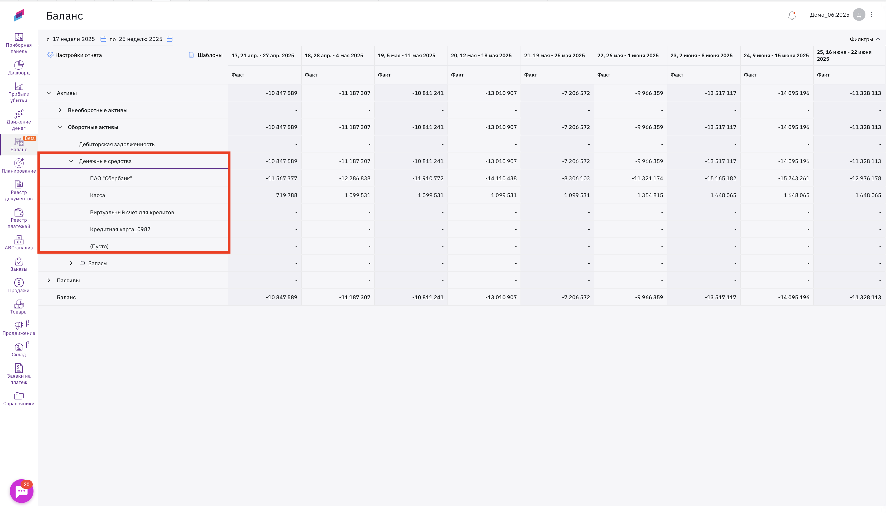Image resolution: width=886 pixels, height=513 pixels.
Task: Open calendar for end week 25
Action: tap(170, 39)
